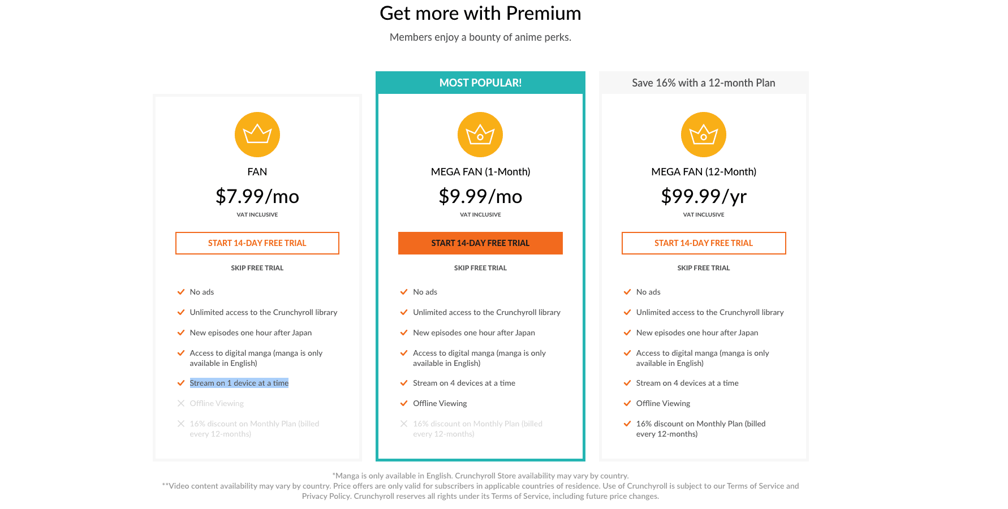The height and width of the screenshot is (509, 1008).
Task: Click the MOST POPULAR! banner
Action: 480,83
